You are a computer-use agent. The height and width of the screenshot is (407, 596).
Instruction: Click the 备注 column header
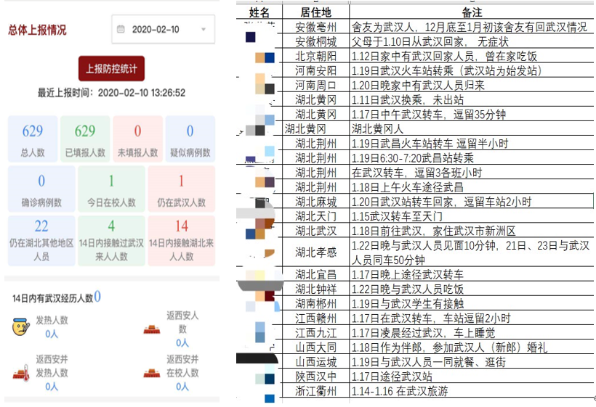[x=471, y=12]
